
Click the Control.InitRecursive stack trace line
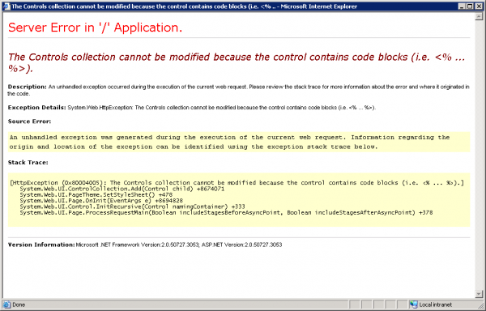tap(132, 207)
